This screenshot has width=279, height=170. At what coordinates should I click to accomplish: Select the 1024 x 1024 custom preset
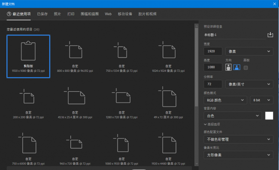168,56
